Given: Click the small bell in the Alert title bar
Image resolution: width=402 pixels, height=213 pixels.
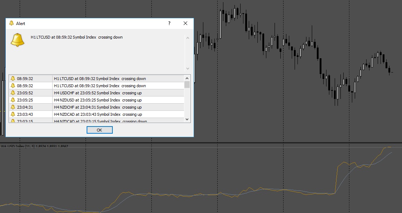Looking at the screenshot, I should point(11,23).
